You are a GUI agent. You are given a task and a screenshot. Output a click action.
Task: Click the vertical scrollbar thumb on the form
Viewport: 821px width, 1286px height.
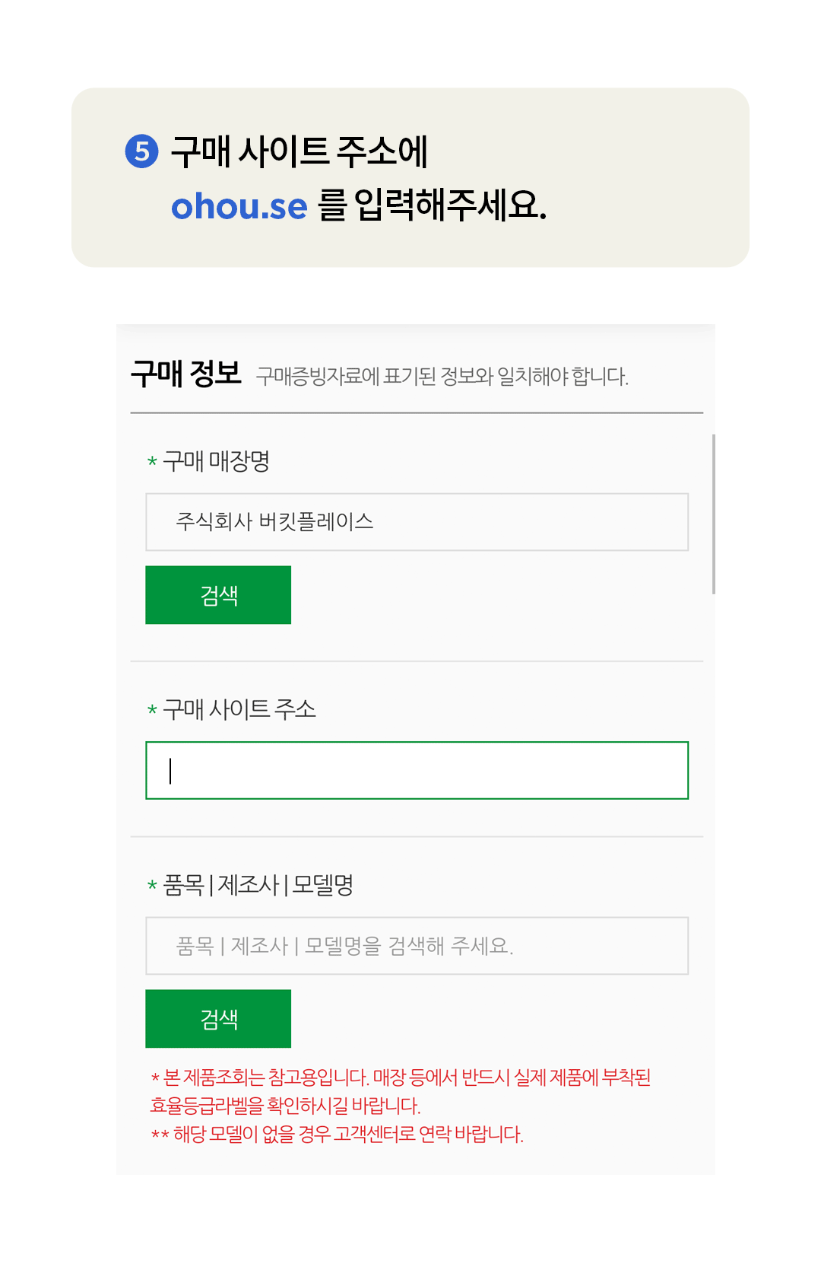tap(713, 514)
